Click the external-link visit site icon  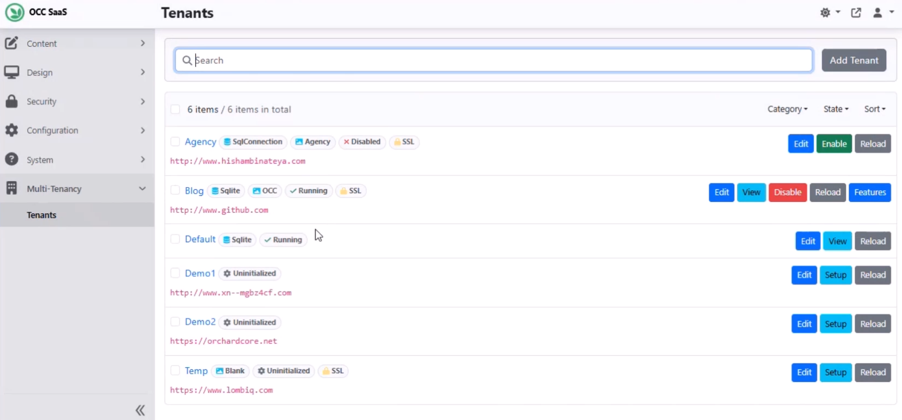point(856,13)
